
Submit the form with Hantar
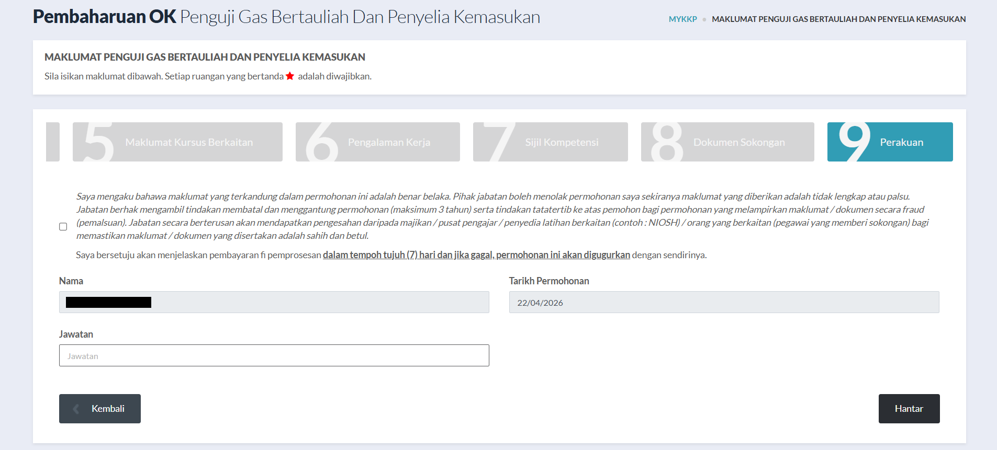(909, 409)
